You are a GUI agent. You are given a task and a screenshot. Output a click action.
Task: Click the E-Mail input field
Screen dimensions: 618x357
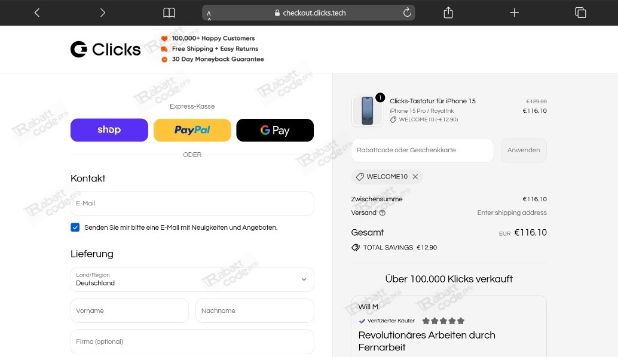point(192,204)
